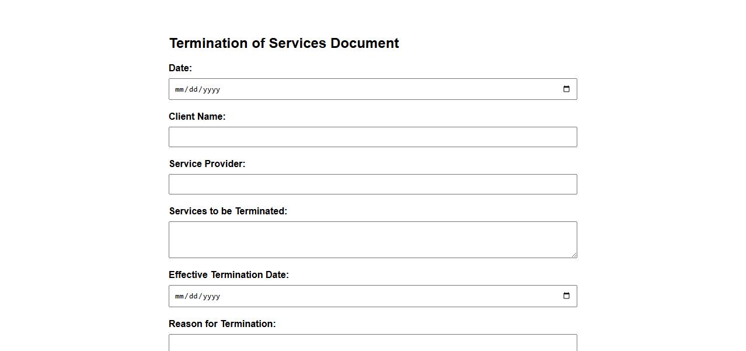Click the Reason for Termination text area
This screenshot has width=746, height=351.
tap(372, 343)
